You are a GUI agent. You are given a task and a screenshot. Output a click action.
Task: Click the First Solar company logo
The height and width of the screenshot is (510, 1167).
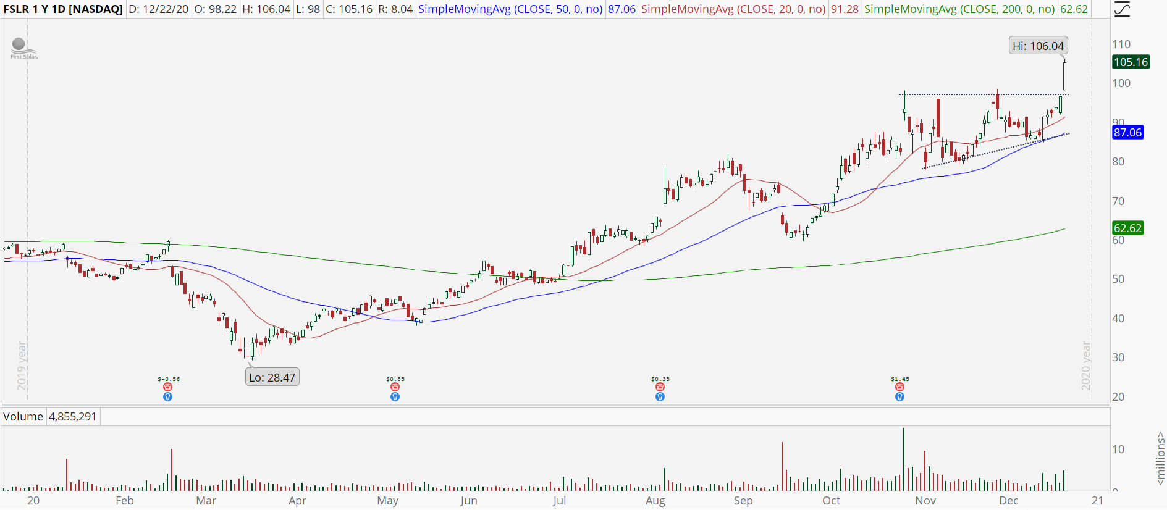[24, 49]
